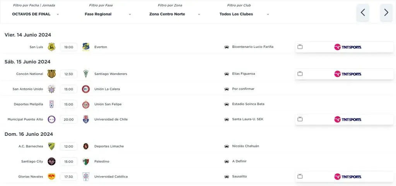Click the Glorias Navales crest
Screen dimensions: 396x186
[51, 176]
